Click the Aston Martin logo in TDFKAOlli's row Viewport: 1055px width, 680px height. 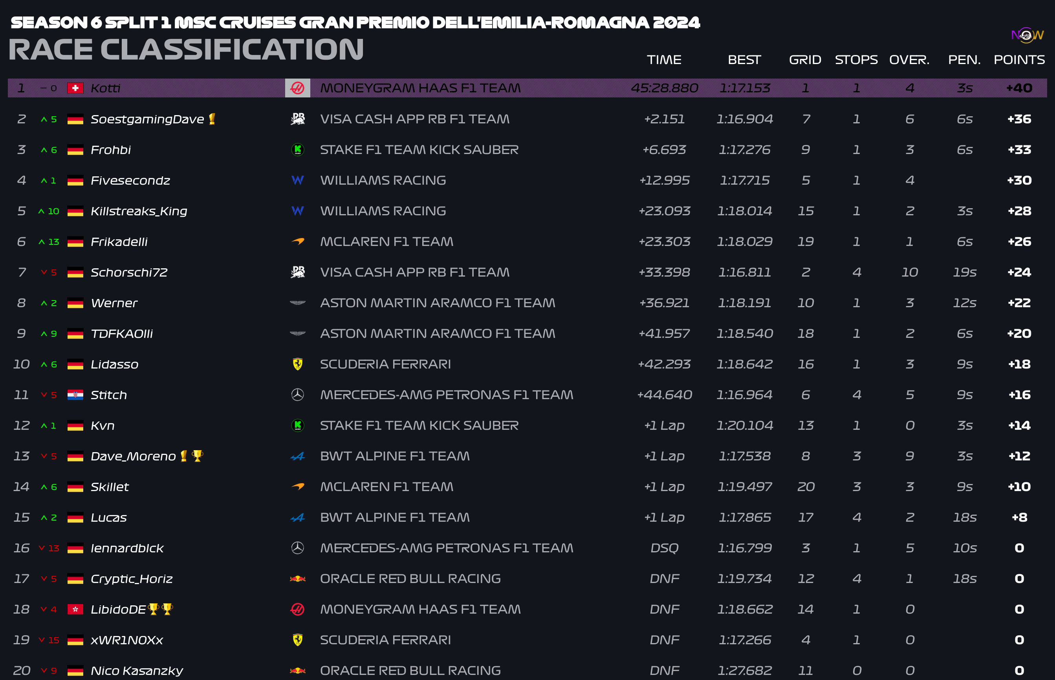[297, 334]
